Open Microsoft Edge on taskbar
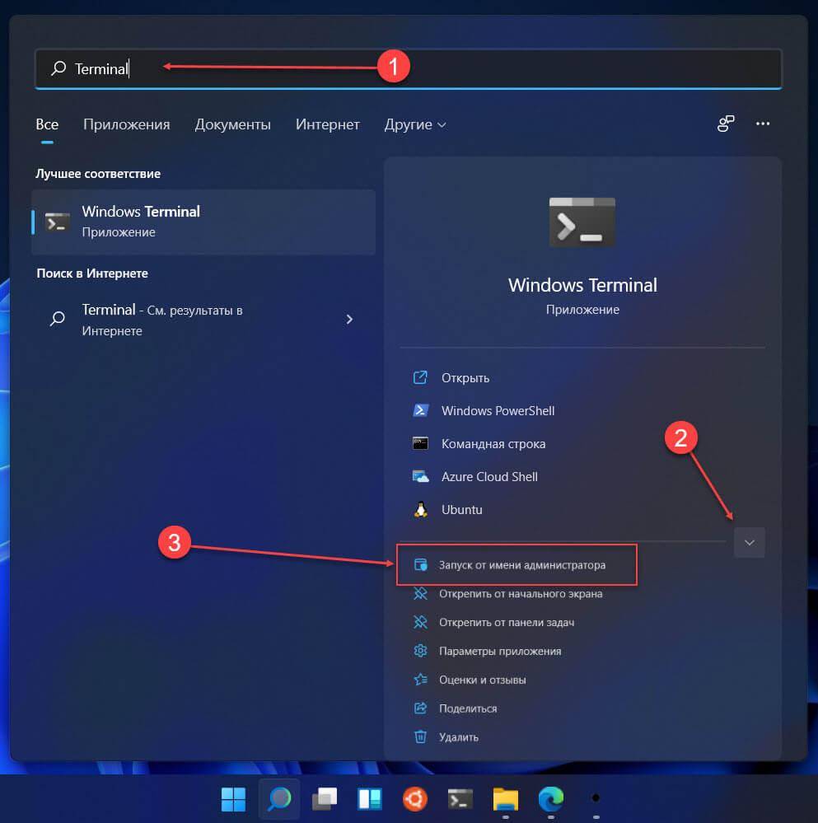Screen dimensions: 818x823 click(551, 799)
